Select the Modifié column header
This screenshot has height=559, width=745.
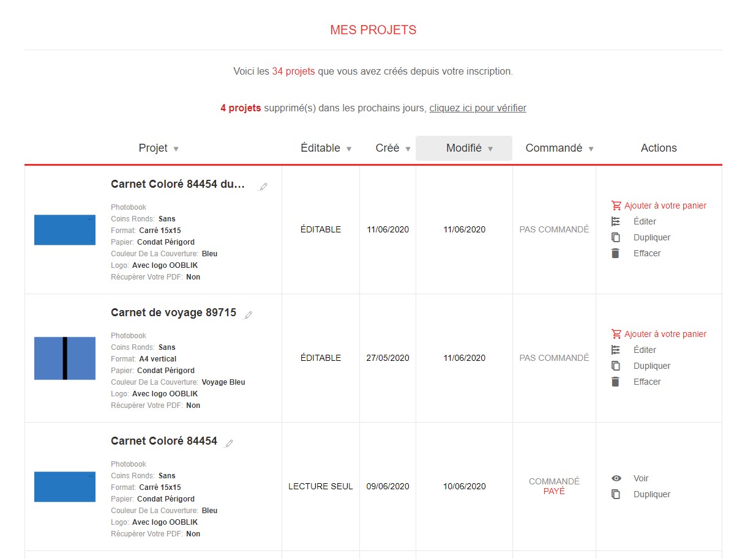point(464,148)
